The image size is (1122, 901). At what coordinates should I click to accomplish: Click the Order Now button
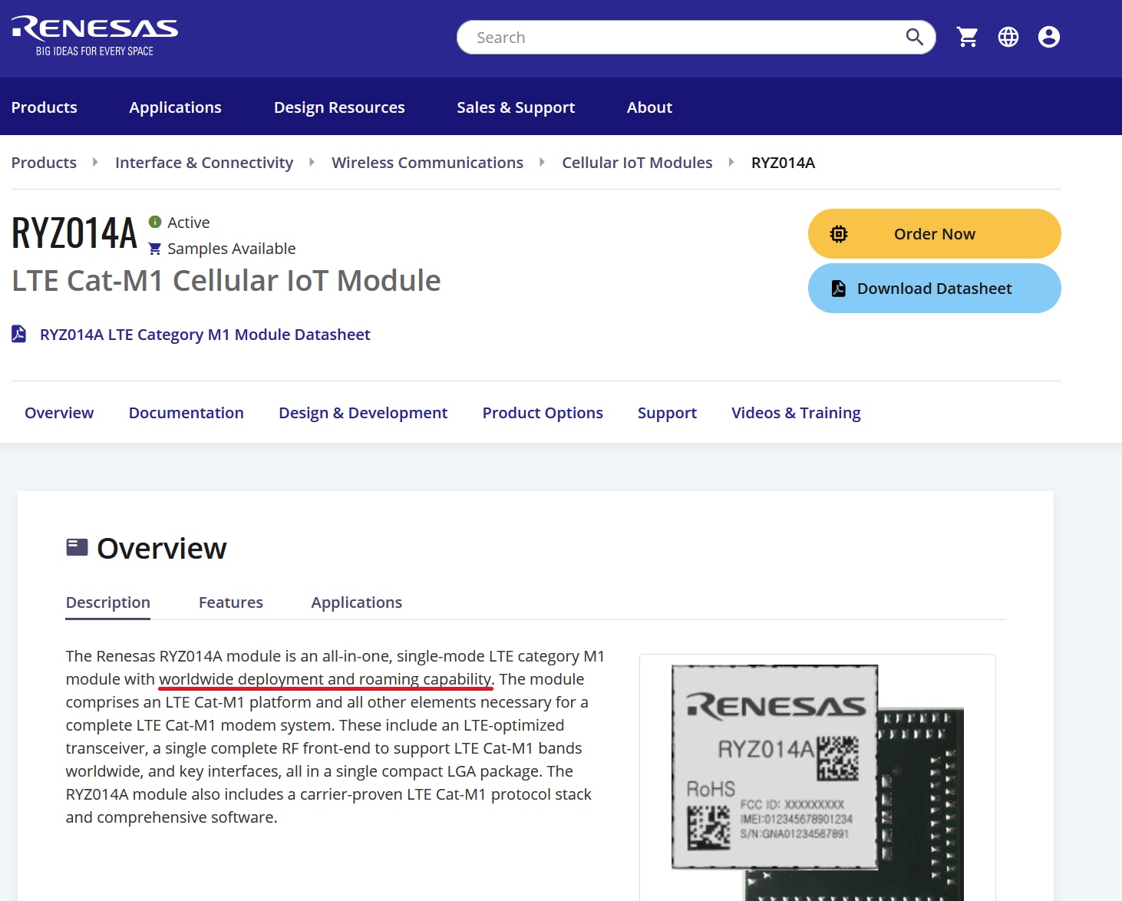tap(935, 234)
